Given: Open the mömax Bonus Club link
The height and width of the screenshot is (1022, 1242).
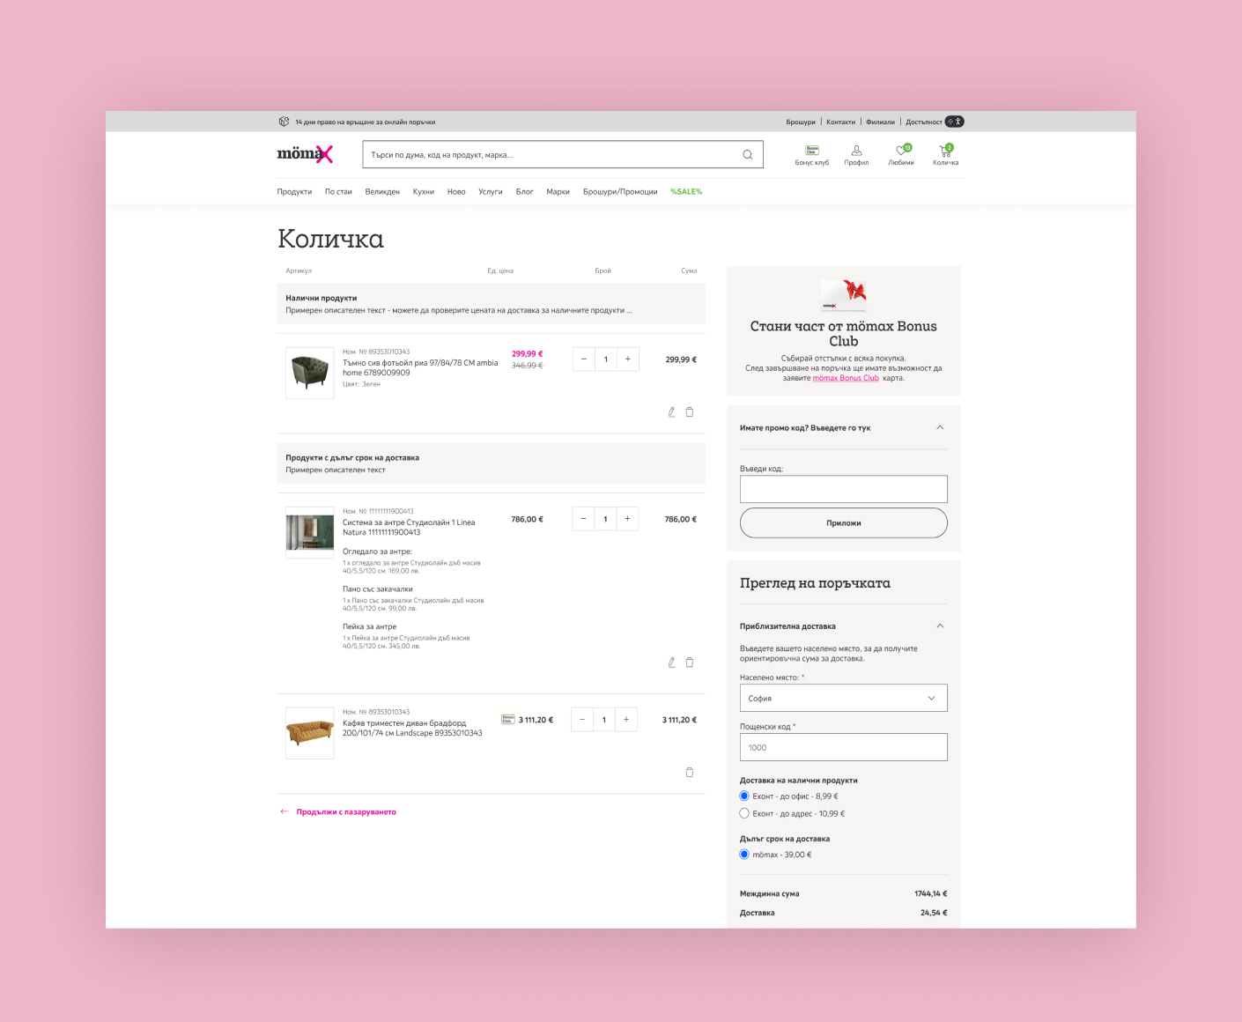Looking at the screenshot, I should click(x=846, y=378).
